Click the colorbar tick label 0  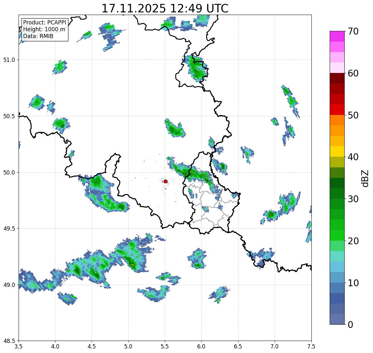(x=351, y=324)
